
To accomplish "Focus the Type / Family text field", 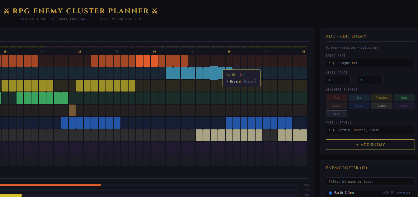I will [370, 130].
